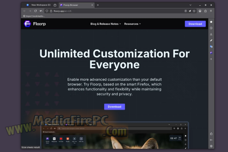Click the browser preview screenshot image

click(x=114, y=135)
